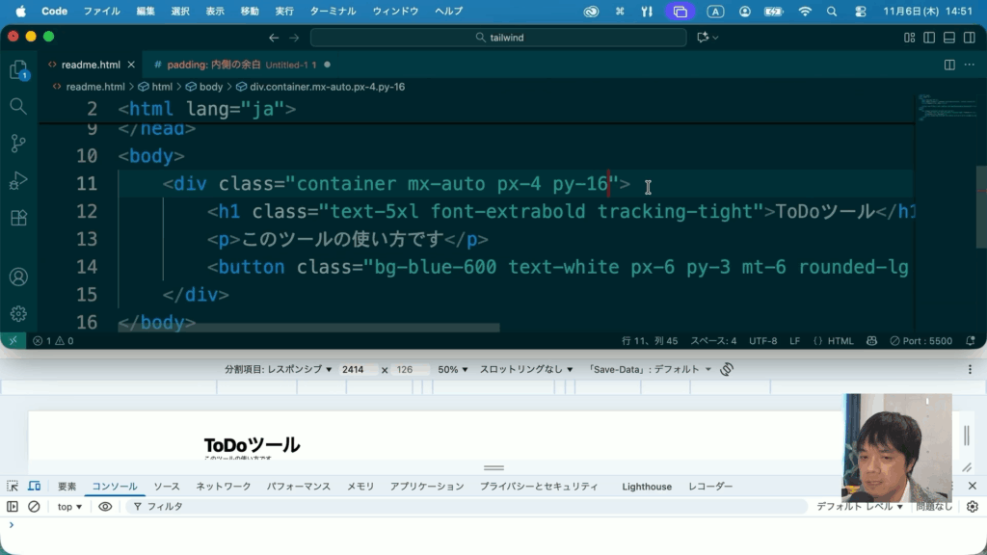Rotate the device viewport orientation
This screenshot has width=987, height=555.
tap(728, 369)
